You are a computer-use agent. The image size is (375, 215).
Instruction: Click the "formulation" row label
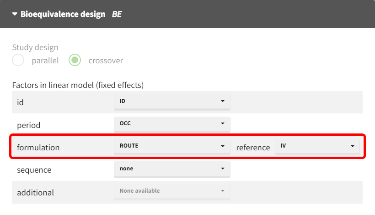(38, 148)
